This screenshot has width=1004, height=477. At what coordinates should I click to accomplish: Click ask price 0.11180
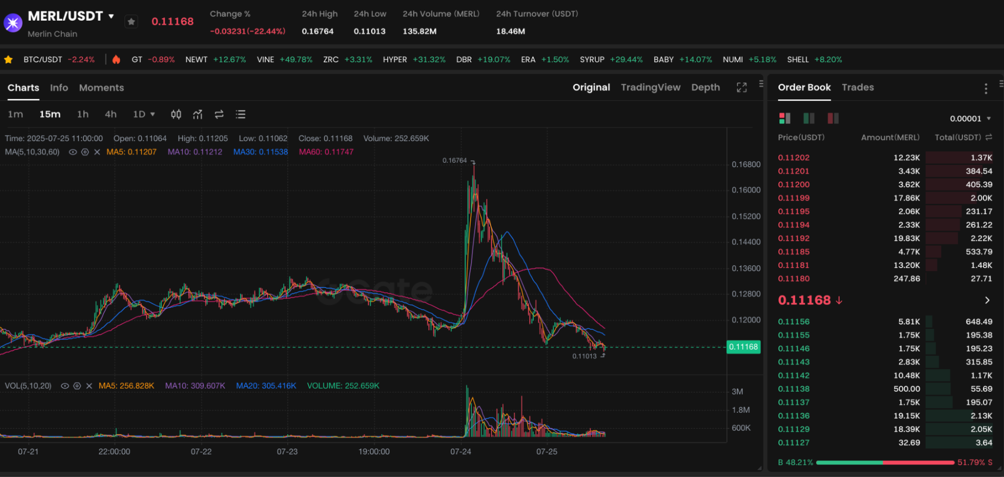pyautogui.click(x=794, y=279)
